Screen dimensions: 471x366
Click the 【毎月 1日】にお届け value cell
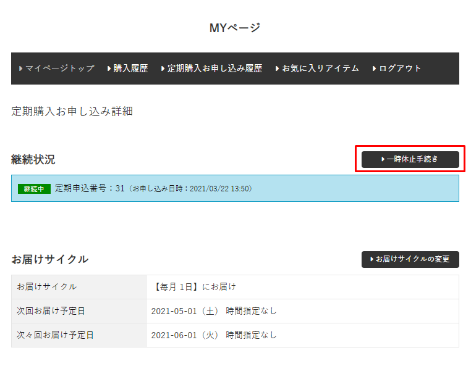tap(194, 287)
